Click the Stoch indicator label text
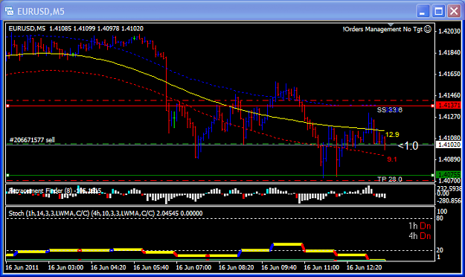Viewport: 465px width, 277px height. (x=106, y=213)
